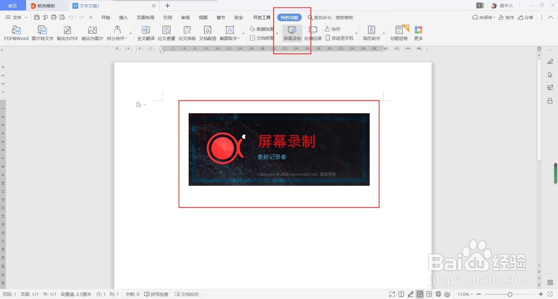Image resolution: width=558 pixels, height=299 pixels.
Task: Open the 110% zoom level dropdown
Action: pyautogui.click(x=465, y=294)
